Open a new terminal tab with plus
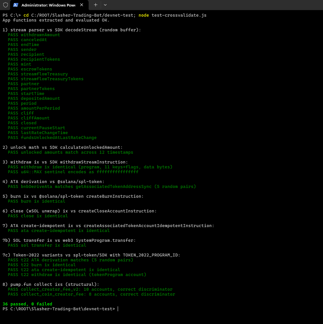This screenshot has width=323, height=324. pos(95,5)
